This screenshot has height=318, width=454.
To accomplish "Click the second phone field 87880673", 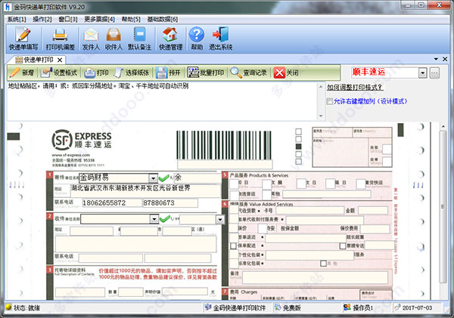I will (170, 203).
